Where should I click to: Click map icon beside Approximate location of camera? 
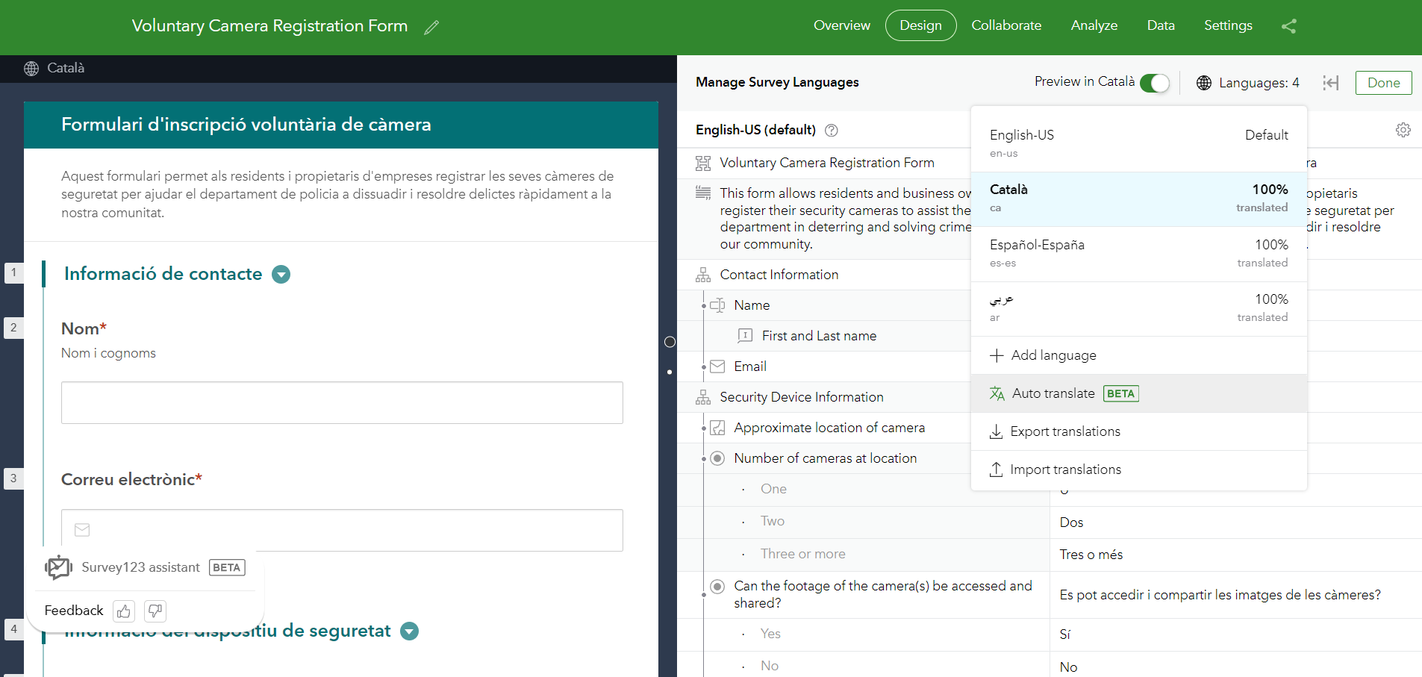[x=717, y=428]
